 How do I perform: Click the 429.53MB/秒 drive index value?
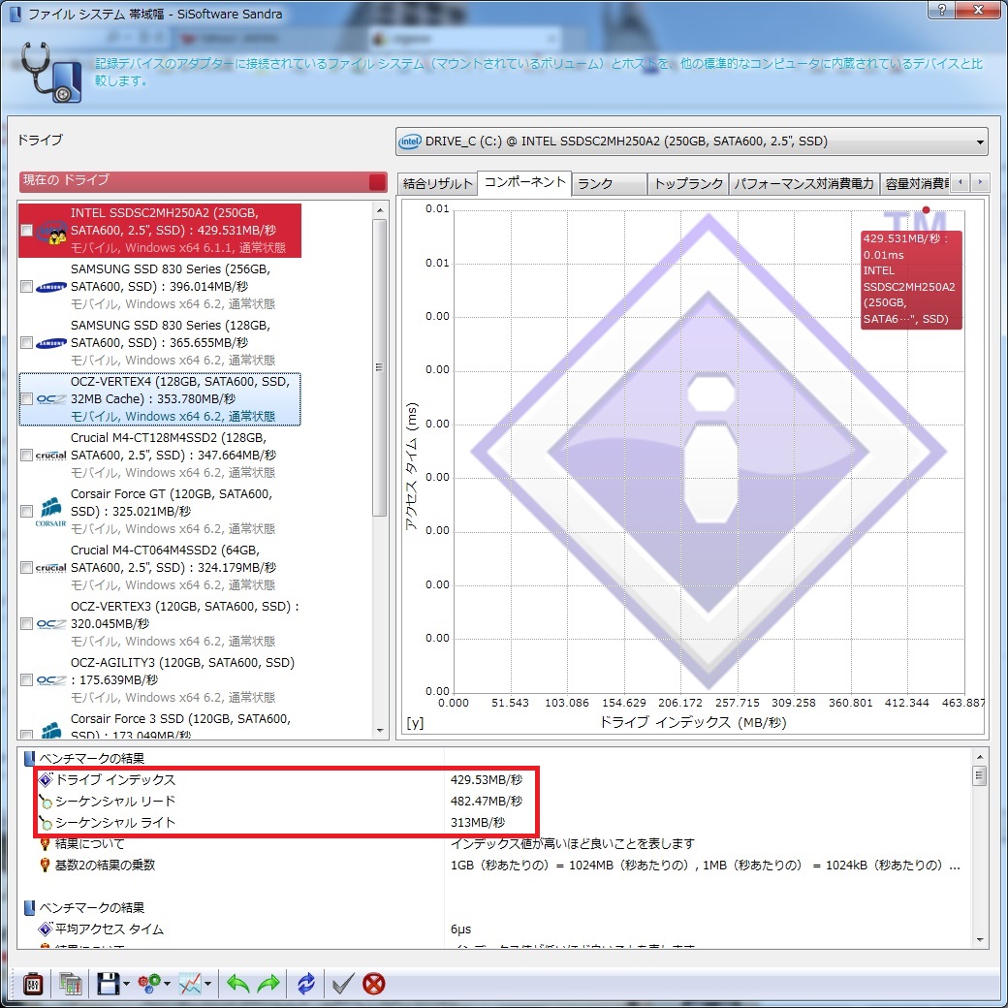(x=487, y=780)
